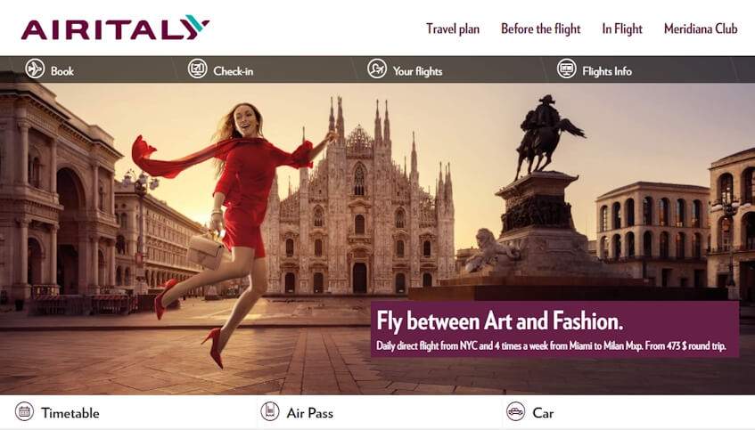Select the Check-in tab label
The image size is (755, 430).
pos(233,71)
